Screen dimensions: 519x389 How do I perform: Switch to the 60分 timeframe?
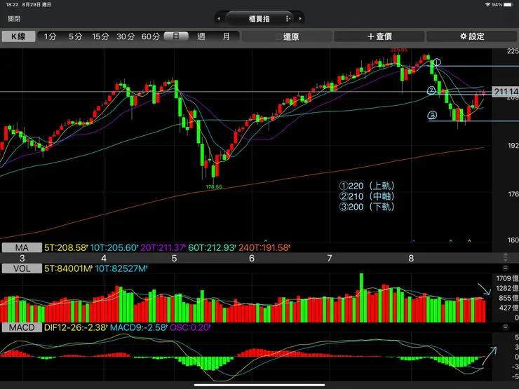click(151, 36)
